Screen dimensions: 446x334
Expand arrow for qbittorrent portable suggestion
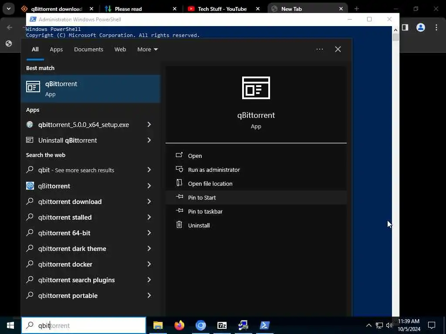click(x=149, y=296)
